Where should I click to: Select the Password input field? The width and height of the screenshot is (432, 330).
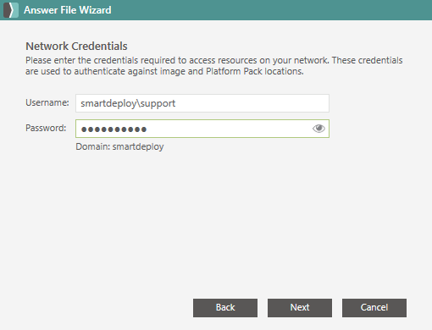tap(202, 129)
